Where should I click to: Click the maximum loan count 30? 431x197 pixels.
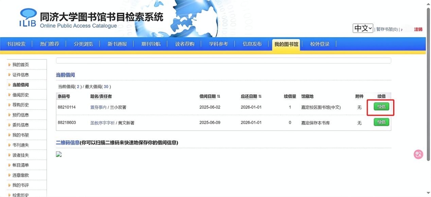click(106, 87)
